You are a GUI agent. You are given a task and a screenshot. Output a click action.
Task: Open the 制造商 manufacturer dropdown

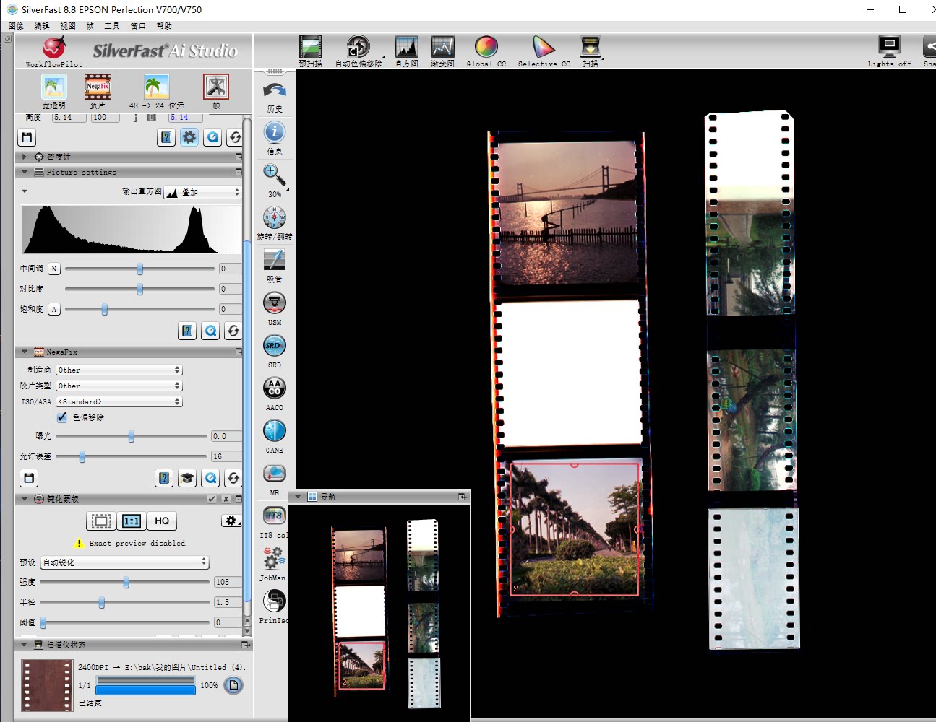coord(119,370)
